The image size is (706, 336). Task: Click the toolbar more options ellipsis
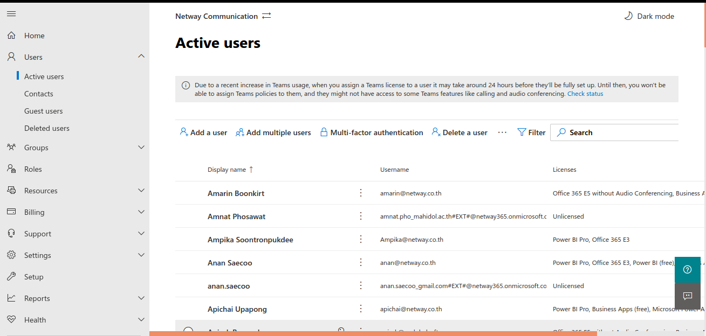coord(502,132)
